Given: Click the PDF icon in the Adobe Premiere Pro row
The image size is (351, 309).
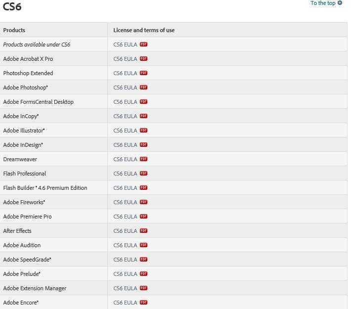Looking at the screenshot, I should [x=143, y=217].
